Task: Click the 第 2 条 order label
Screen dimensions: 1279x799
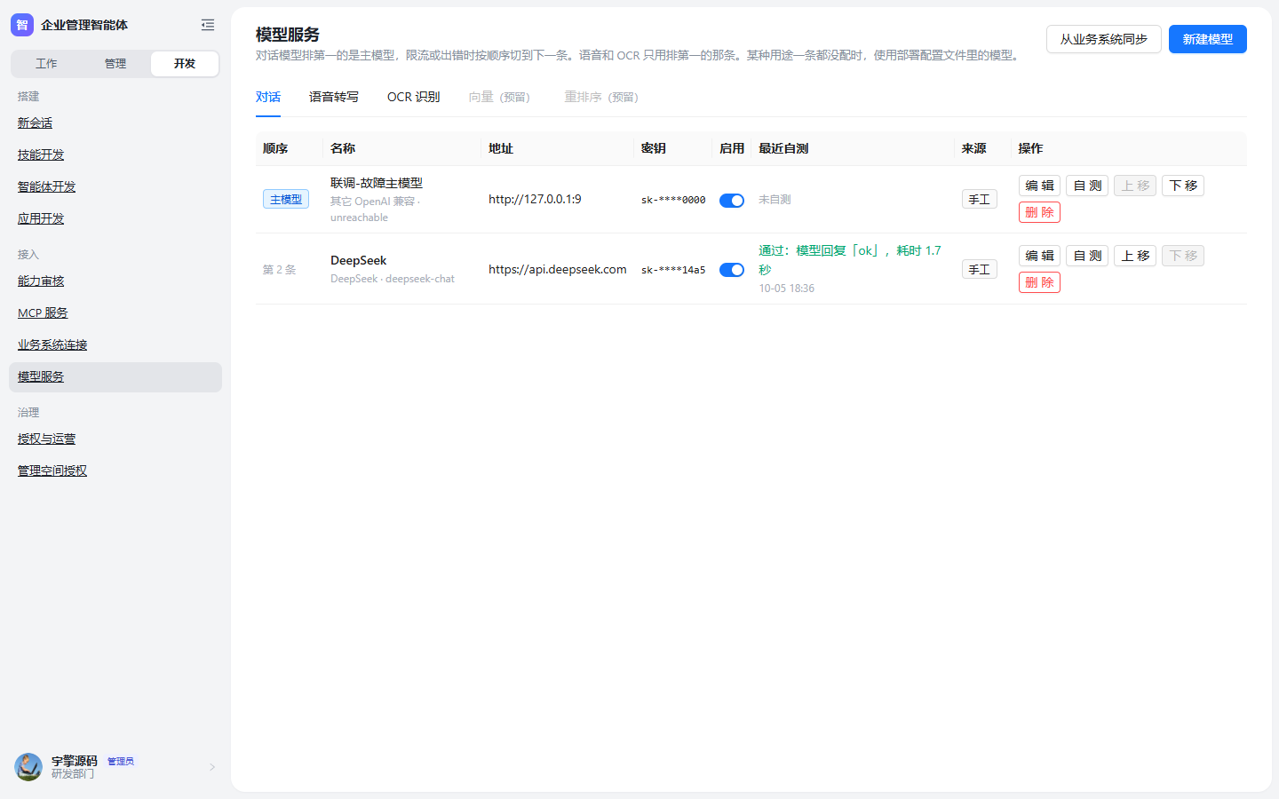Action: (x=279, y=270)
